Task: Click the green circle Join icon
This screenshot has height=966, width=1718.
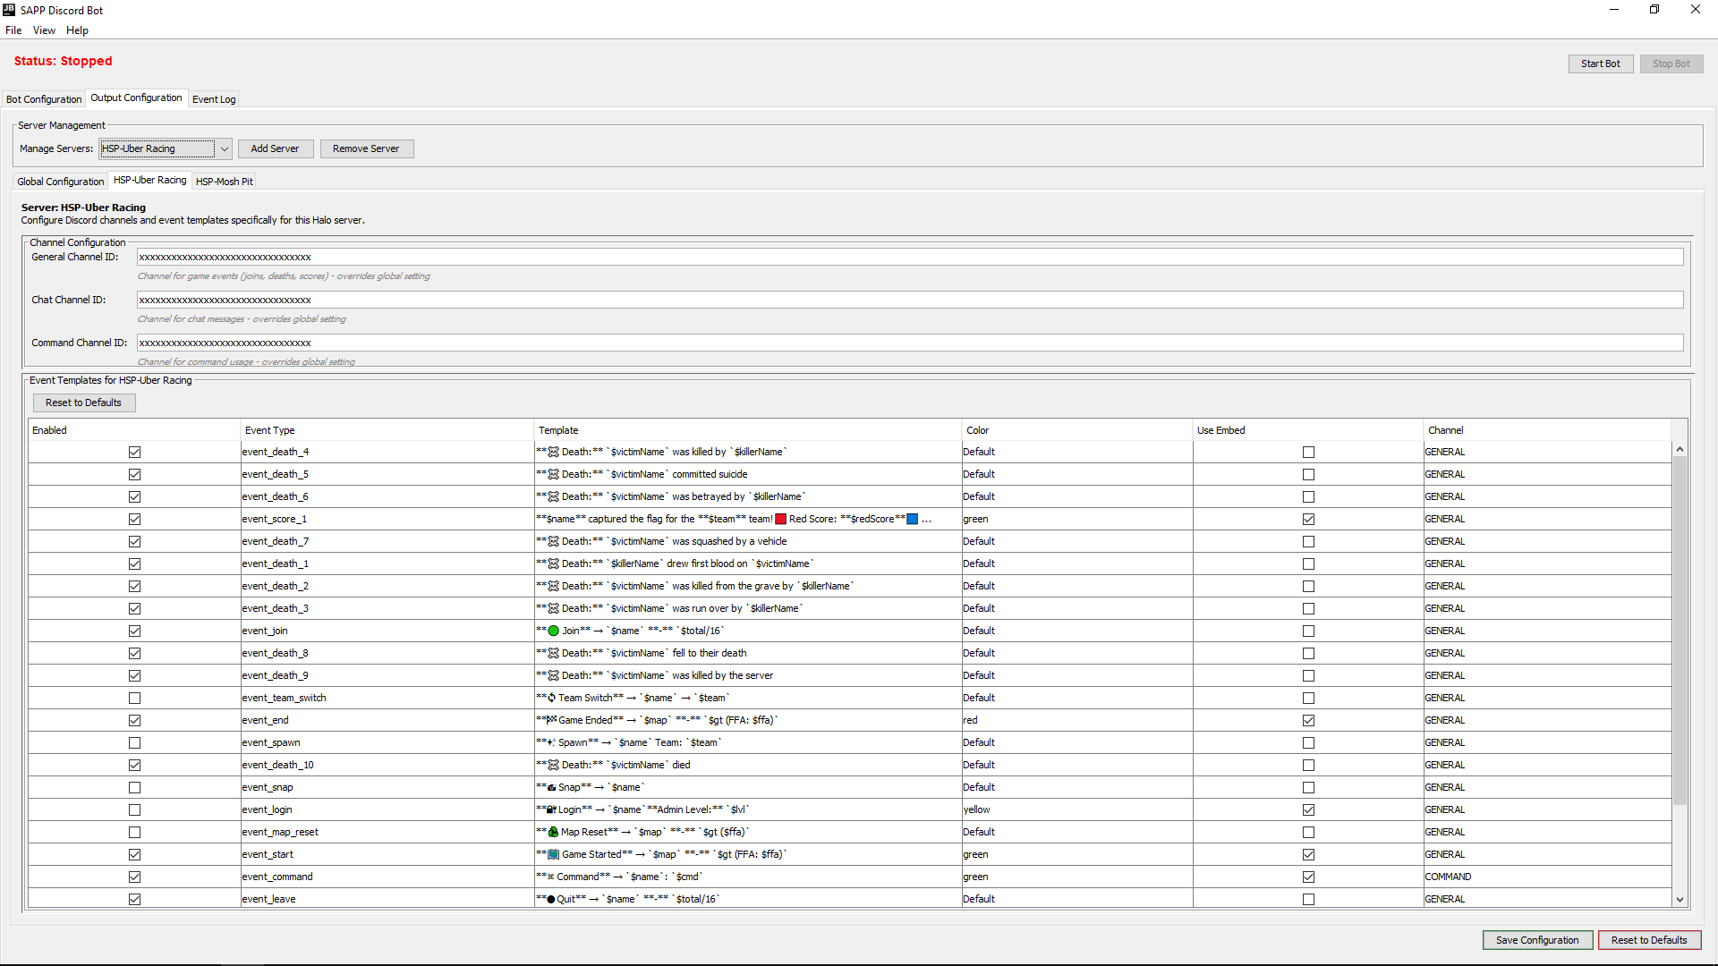Action: pyautogui.click(x=553, y=631)
